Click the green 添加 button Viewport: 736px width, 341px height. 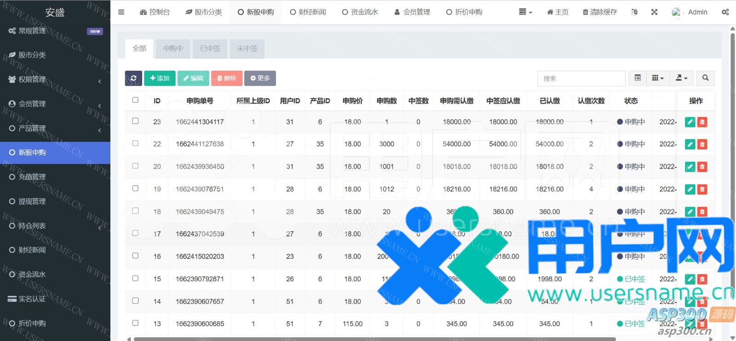coord(160,78)
